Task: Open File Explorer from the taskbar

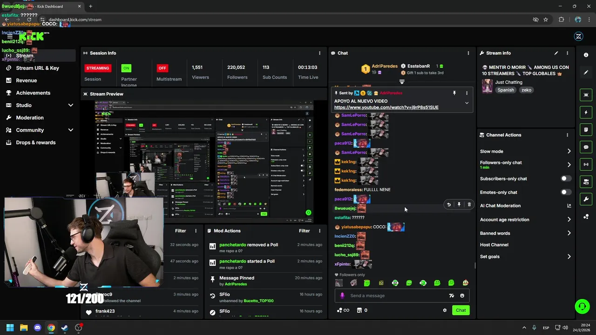Action: tap(24, 328)
